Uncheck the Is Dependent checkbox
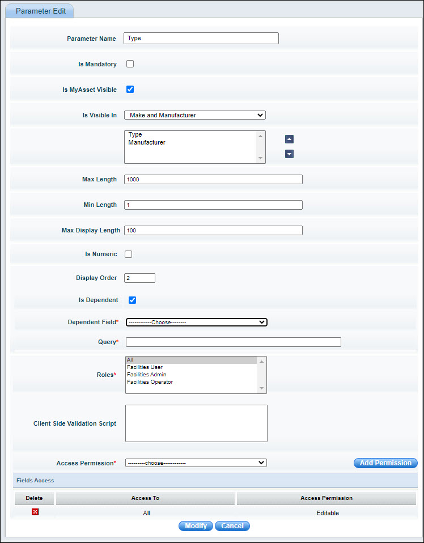The width and height of the screenshot is (424, 543). tap(132, 300)
